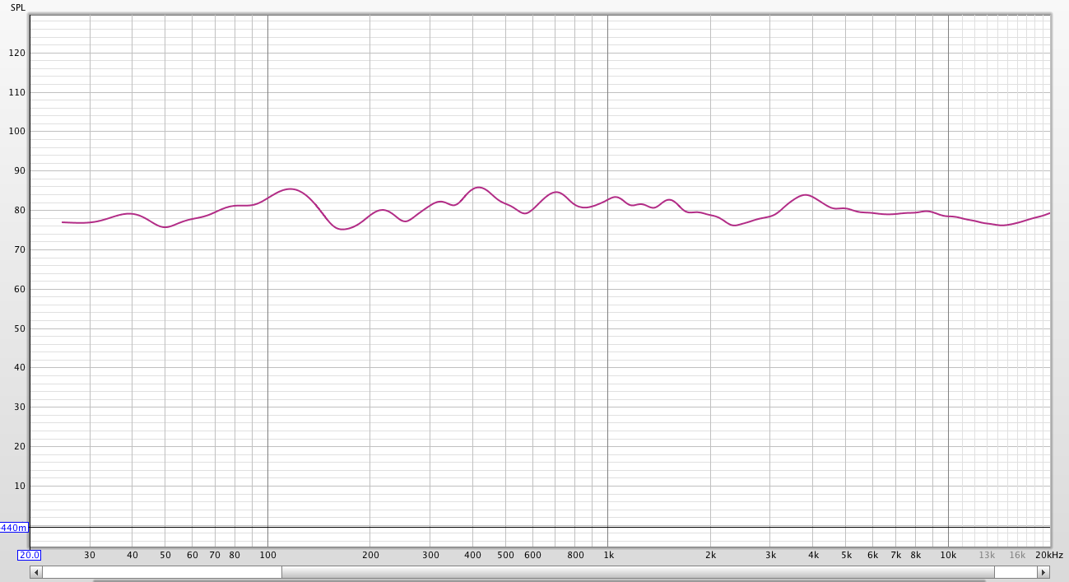The height and width of the screenshot is (582, 1069).
Task: Click the 120 value on SPL axis
Action: pyautogui.click(x=17, y=53)
